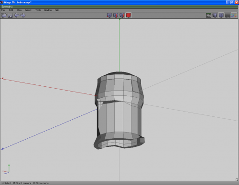Open the Tools menu
Screen dimensions: 239x185
[38, 10]
